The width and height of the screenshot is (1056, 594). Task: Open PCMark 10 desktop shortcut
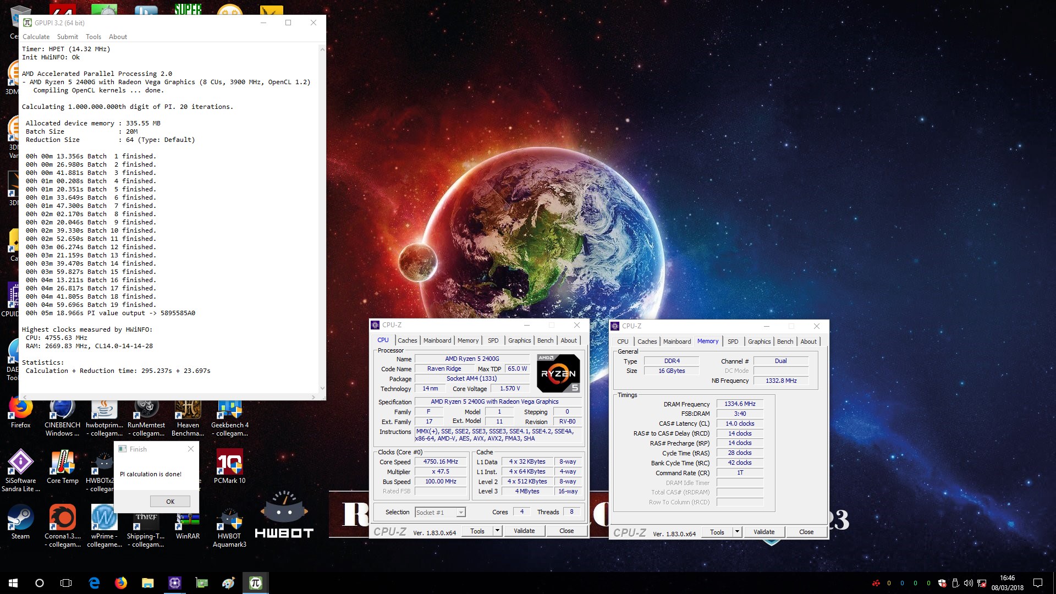point(230,468)
